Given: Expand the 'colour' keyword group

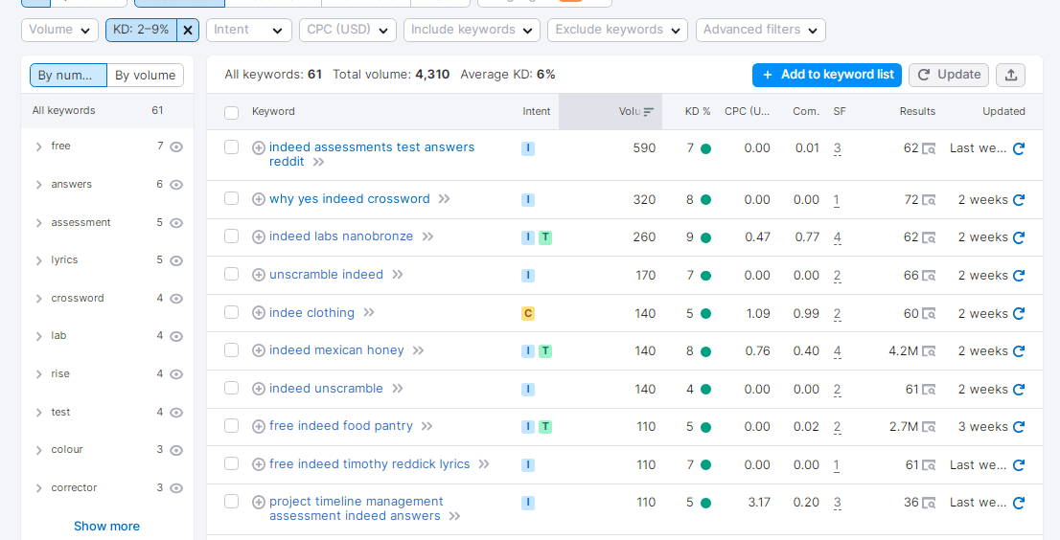Looking at the screenshot, I should click(39, 450).
